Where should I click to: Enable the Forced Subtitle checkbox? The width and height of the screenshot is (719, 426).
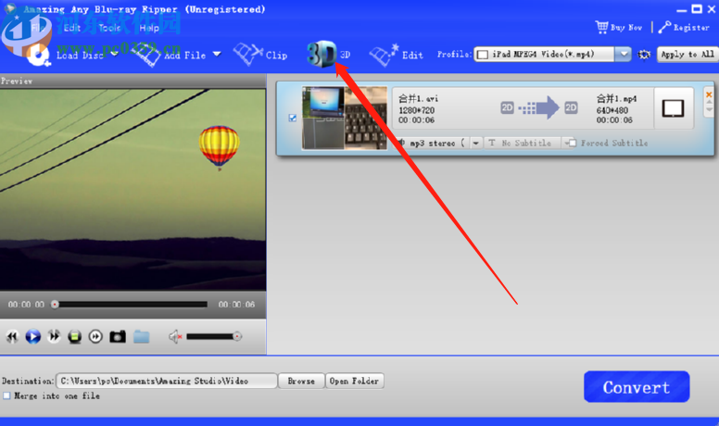(x=573, y=143)
